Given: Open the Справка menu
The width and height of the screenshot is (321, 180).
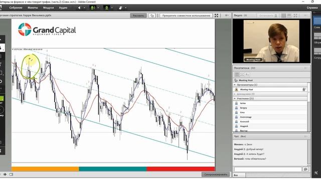Looking at the screenshot, I should coord(312,8).
